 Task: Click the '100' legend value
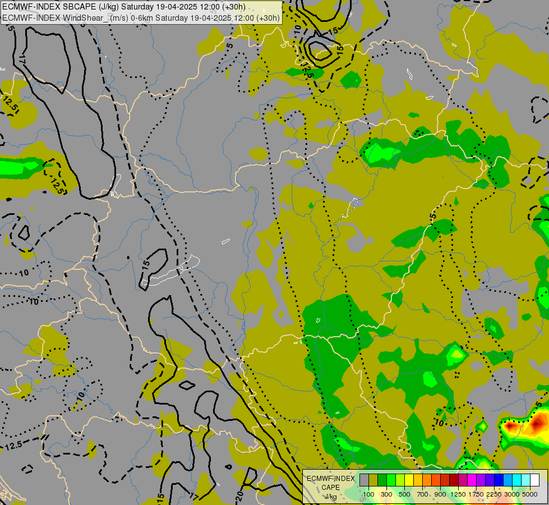click(368, 494)
